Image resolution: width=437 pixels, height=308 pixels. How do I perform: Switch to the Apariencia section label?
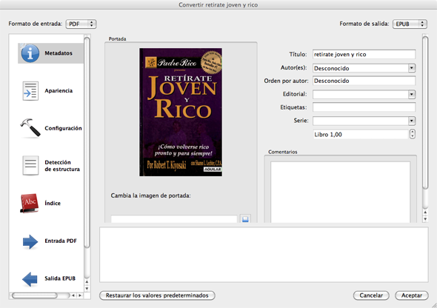59,91
